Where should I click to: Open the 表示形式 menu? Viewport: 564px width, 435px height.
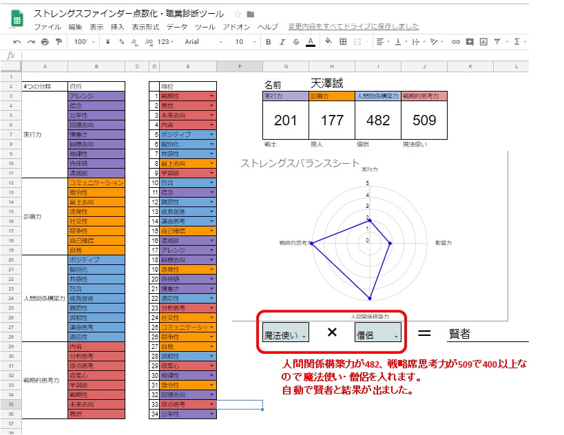click(x=145, y=27)
